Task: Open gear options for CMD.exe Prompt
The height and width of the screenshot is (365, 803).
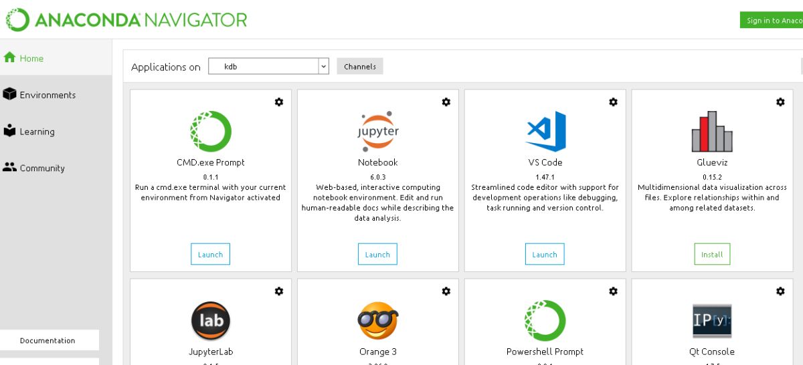Action: [279, 102]
